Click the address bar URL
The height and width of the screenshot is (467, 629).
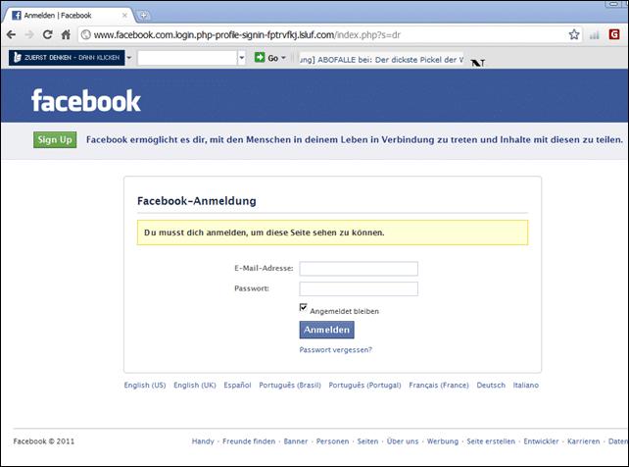pos(247,35)
